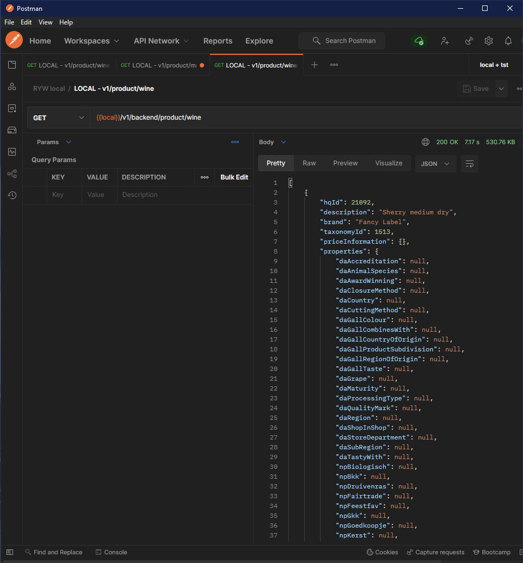
Task: Open tab options three-dots next to plus
Action: [334, 65]
